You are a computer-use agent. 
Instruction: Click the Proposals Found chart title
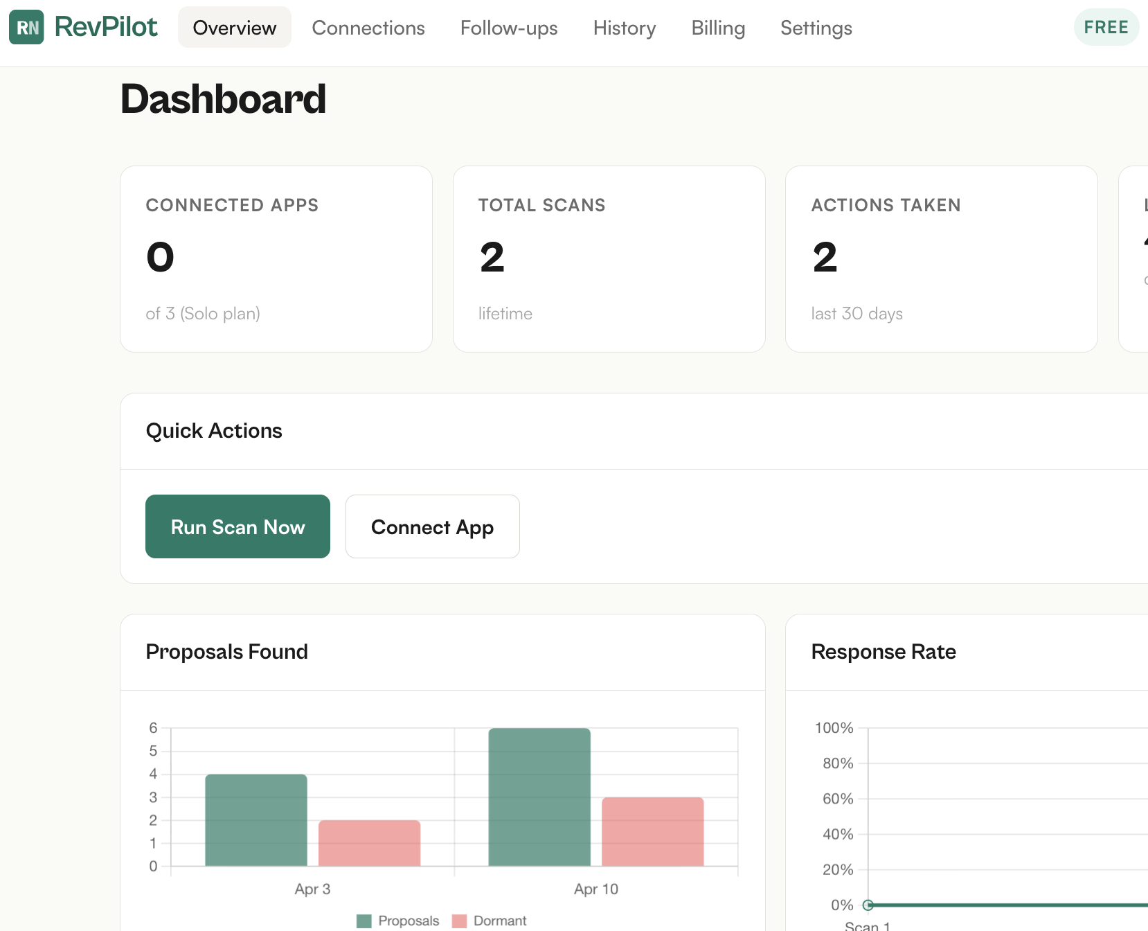pyautogui.click(x=226, y=652)
